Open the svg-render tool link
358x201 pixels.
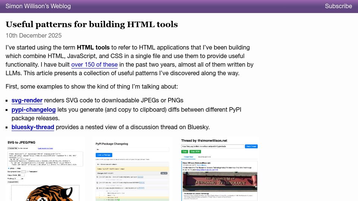27,100
